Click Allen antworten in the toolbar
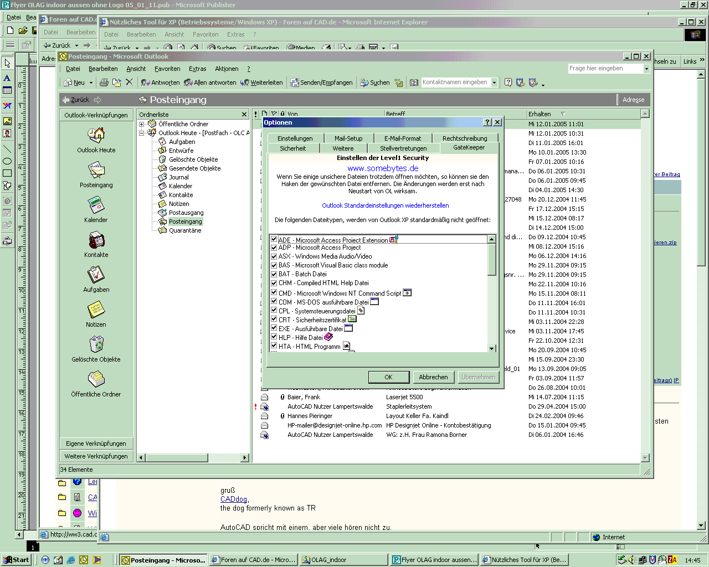Viewport: 709px width, 567px height. click(x=210, y=83)
